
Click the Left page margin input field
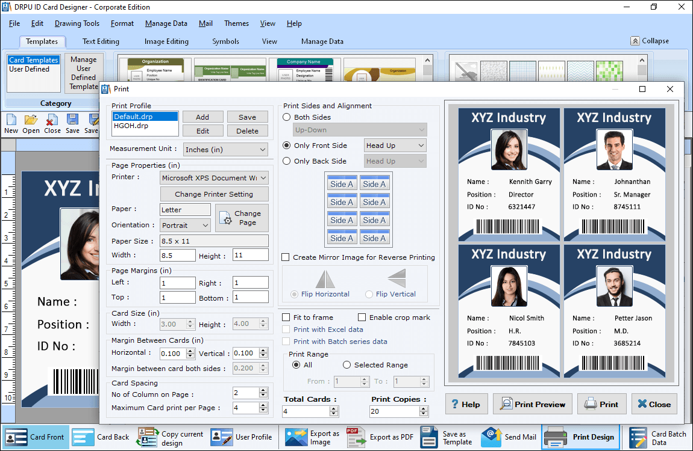click(x=178, y=283)
